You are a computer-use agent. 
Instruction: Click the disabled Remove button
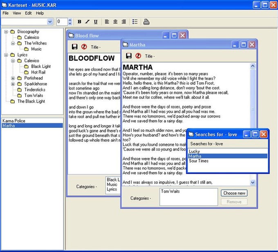pyautogui.click(x=234, y=202)
